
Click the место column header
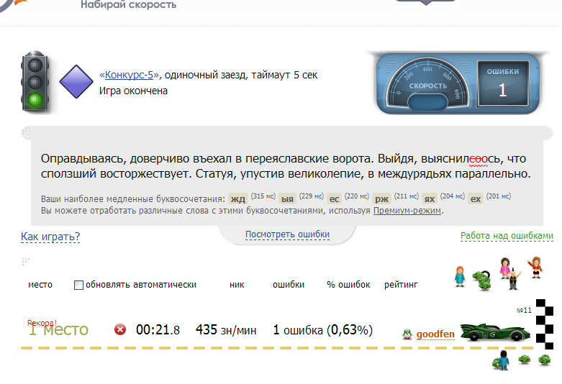(40, 285)
